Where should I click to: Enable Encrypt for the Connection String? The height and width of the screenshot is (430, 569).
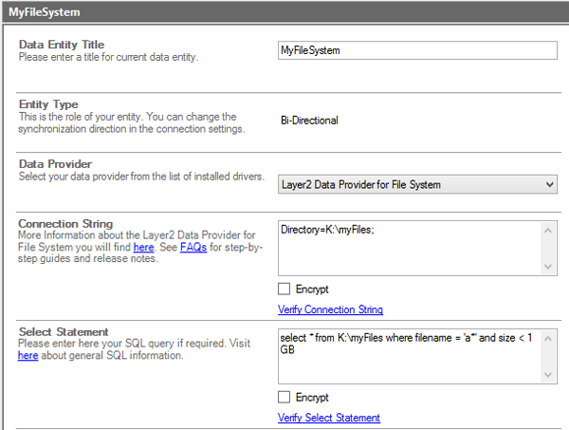284,290
